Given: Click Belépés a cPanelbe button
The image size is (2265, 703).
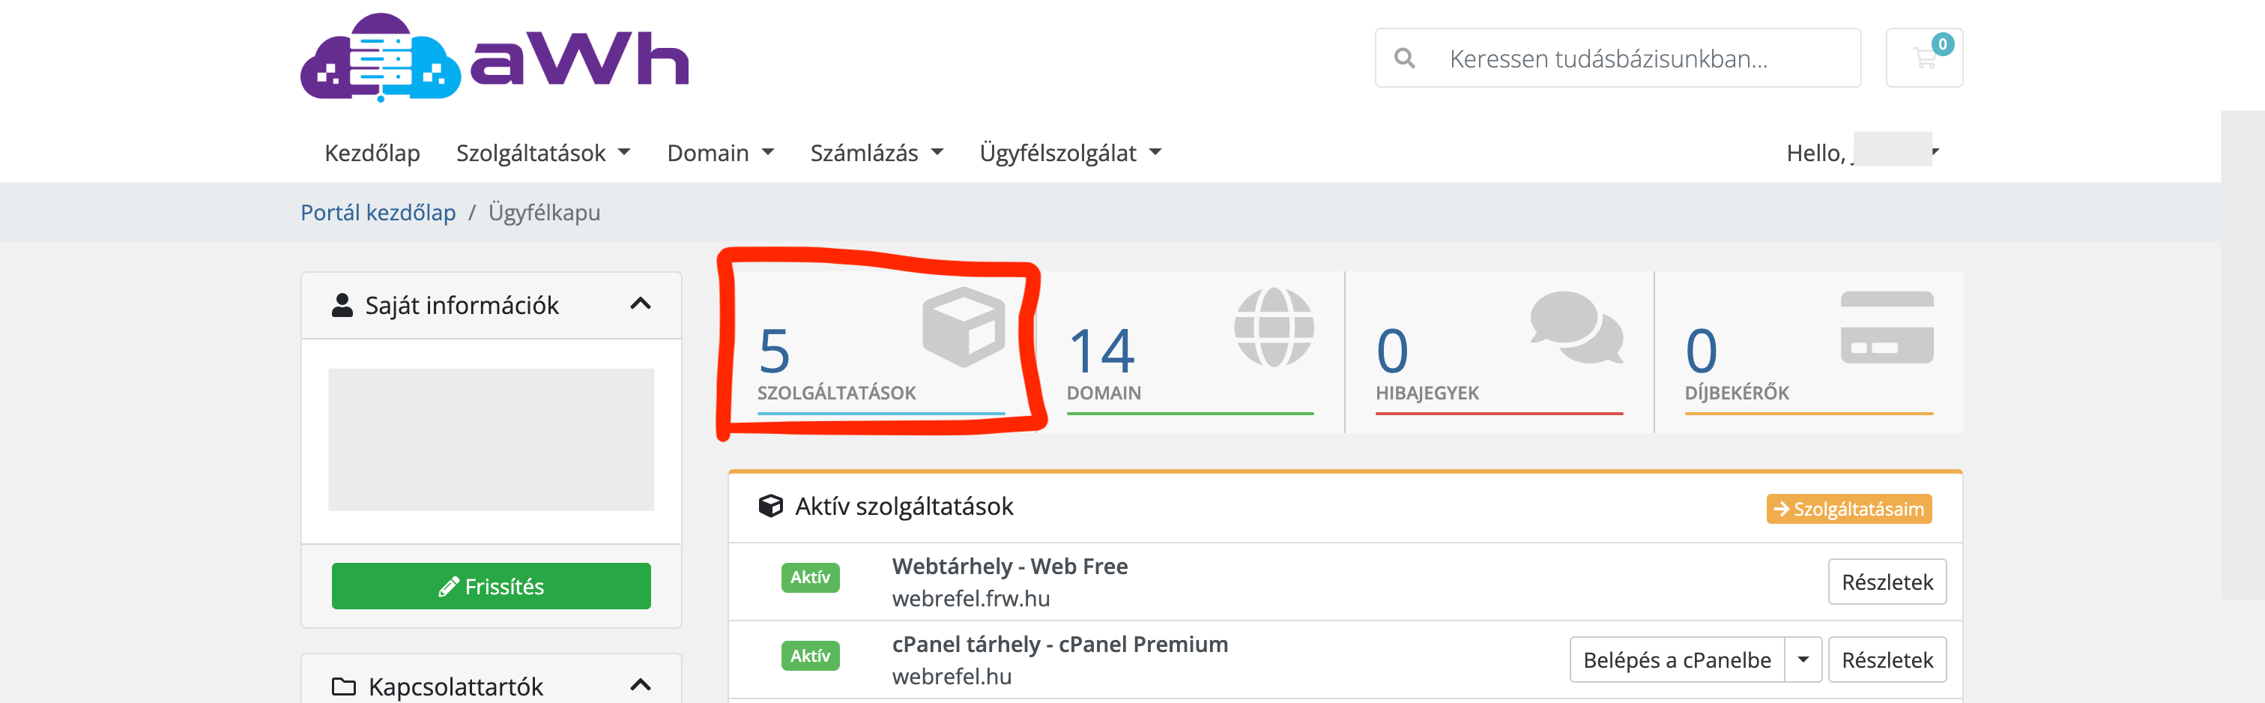Looking at the screenshot, I should (x=1677, y=659).
